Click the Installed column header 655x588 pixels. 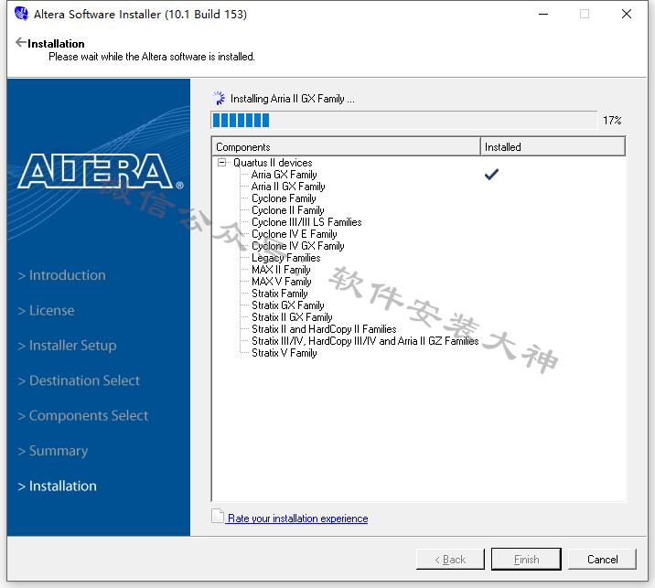(553, 147)
